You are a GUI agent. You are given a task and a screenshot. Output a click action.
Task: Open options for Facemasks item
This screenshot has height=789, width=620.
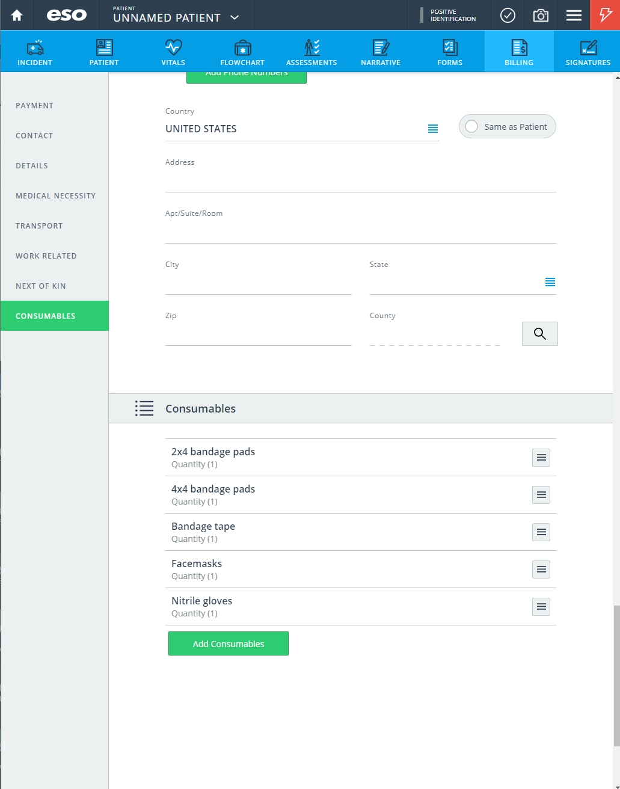coord(541,569)
